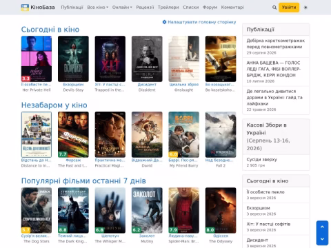This screenshot has height=248, width=331.
Task: Click the Одіссея title link
Action: click(221, 236)
